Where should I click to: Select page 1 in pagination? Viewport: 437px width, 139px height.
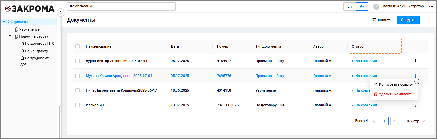(384, 121)
